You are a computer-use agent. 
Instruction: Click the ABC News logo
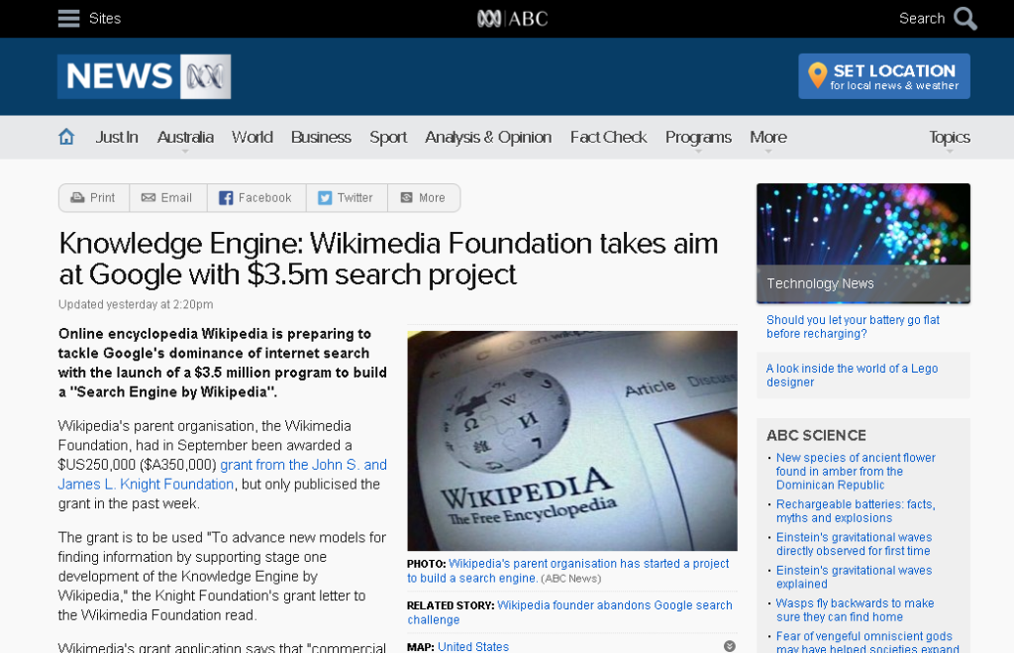(144, 76)
